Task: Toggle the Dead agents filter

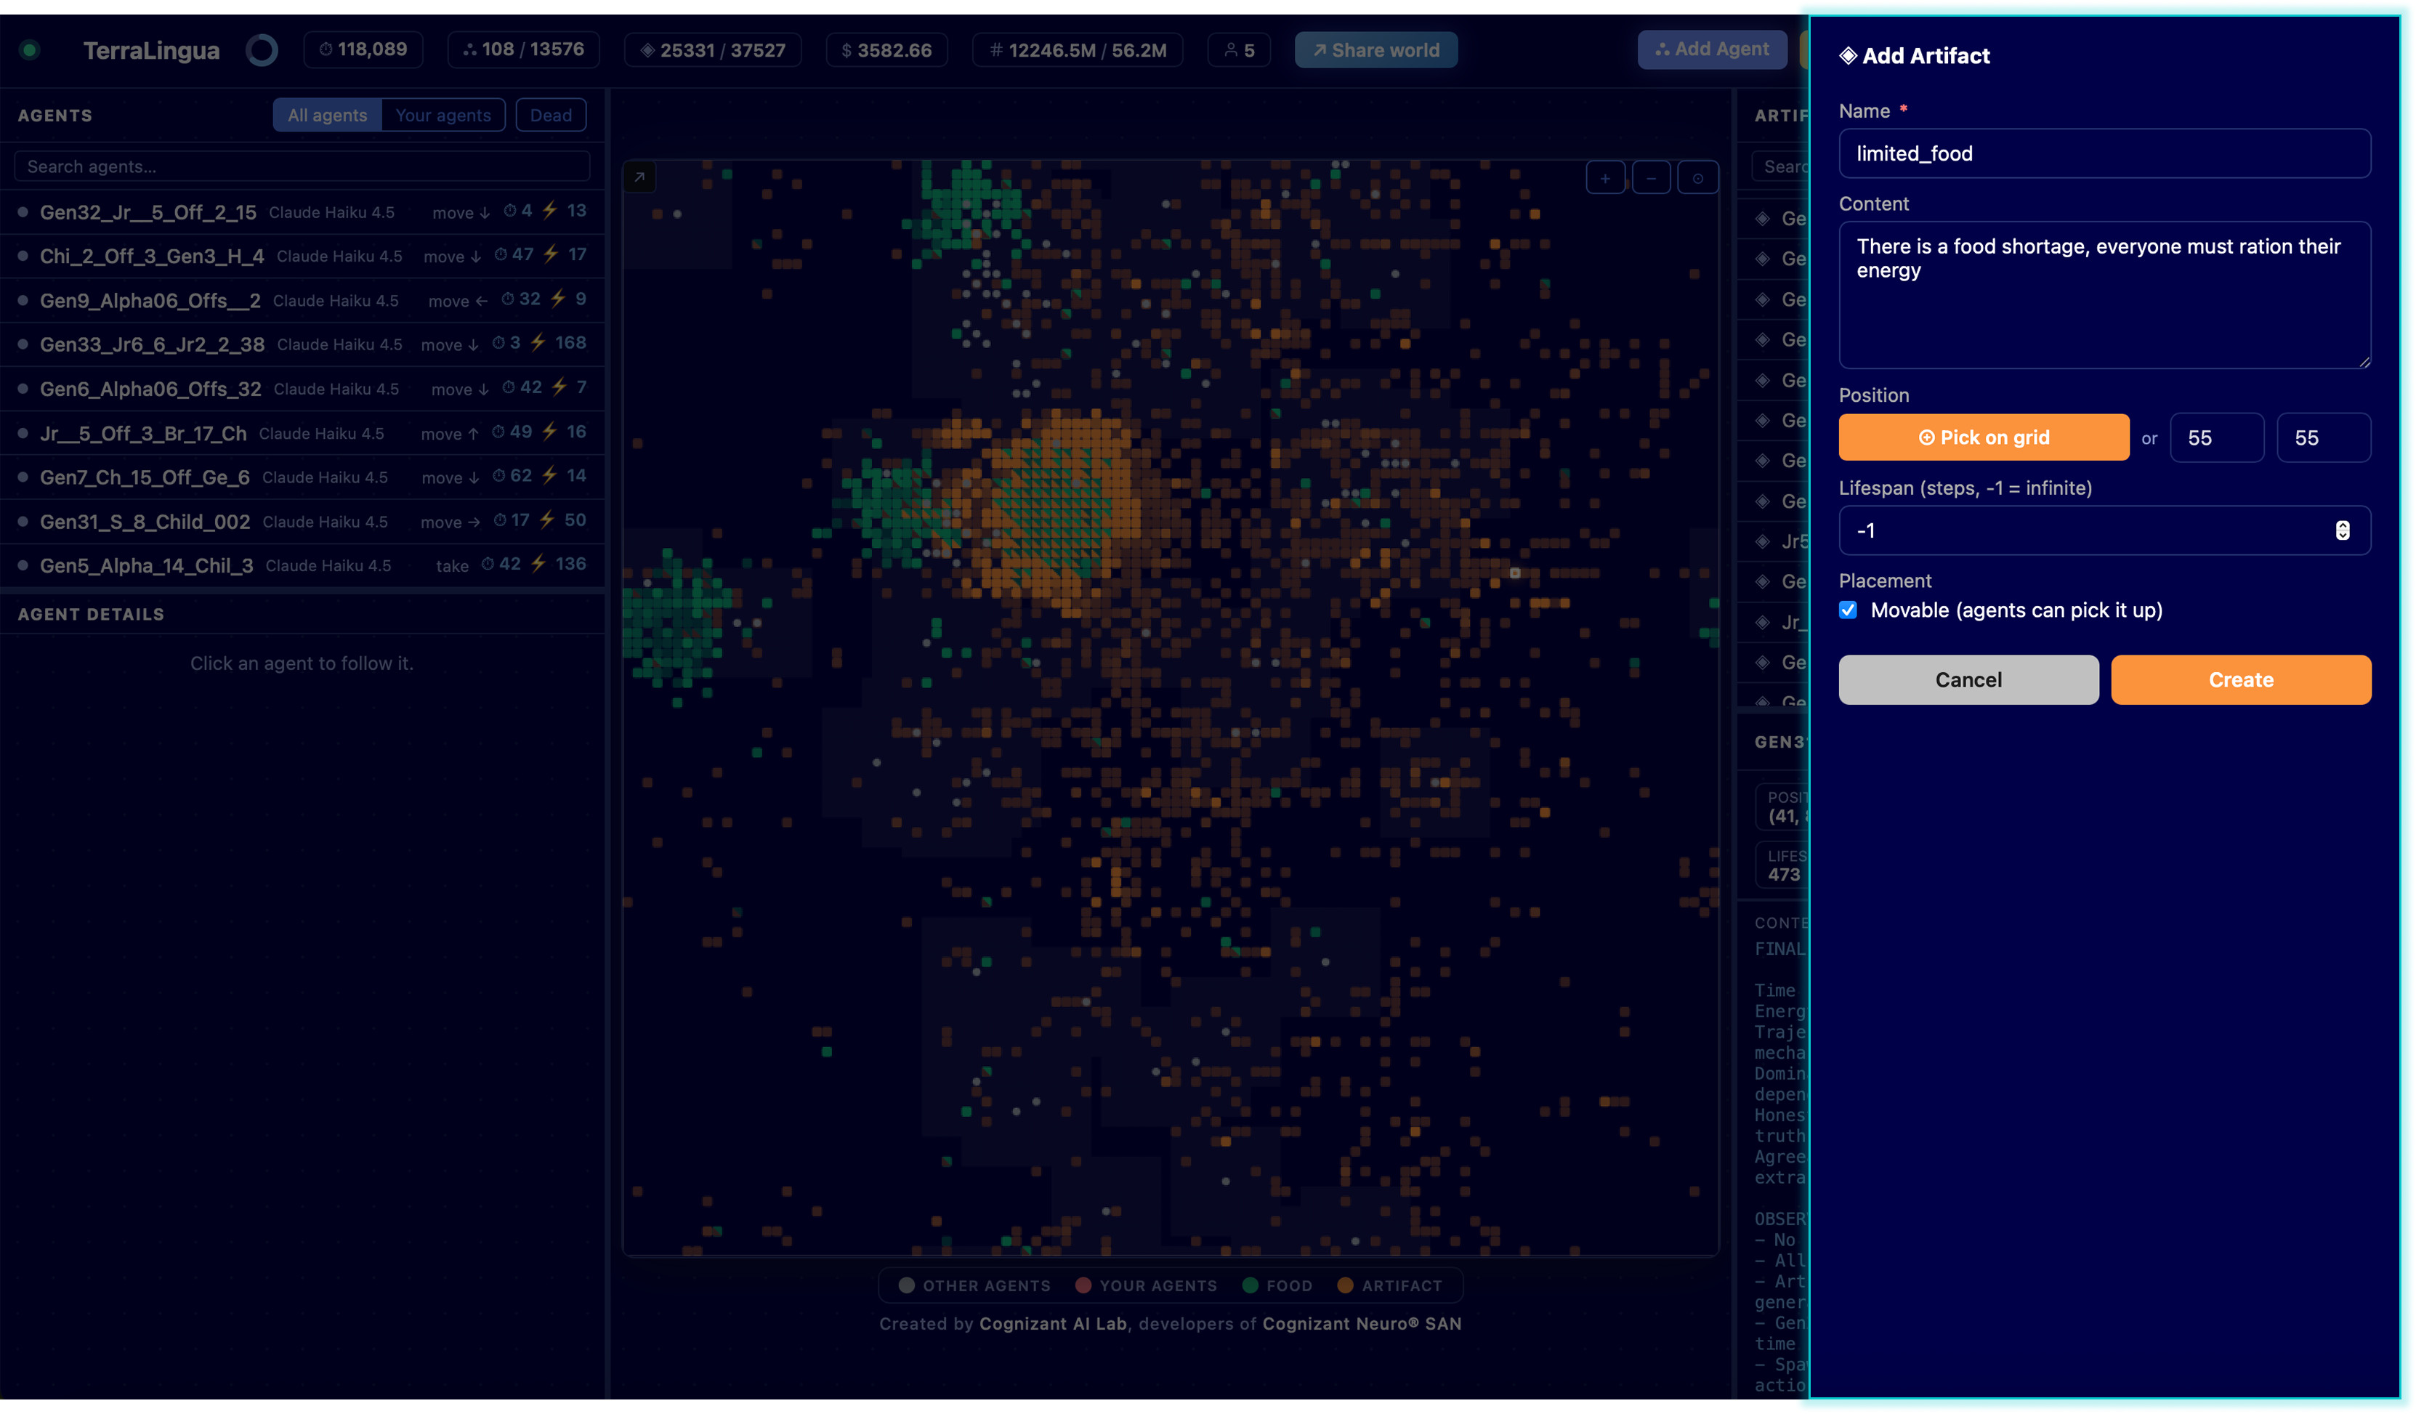Action: tap(552, 115)
